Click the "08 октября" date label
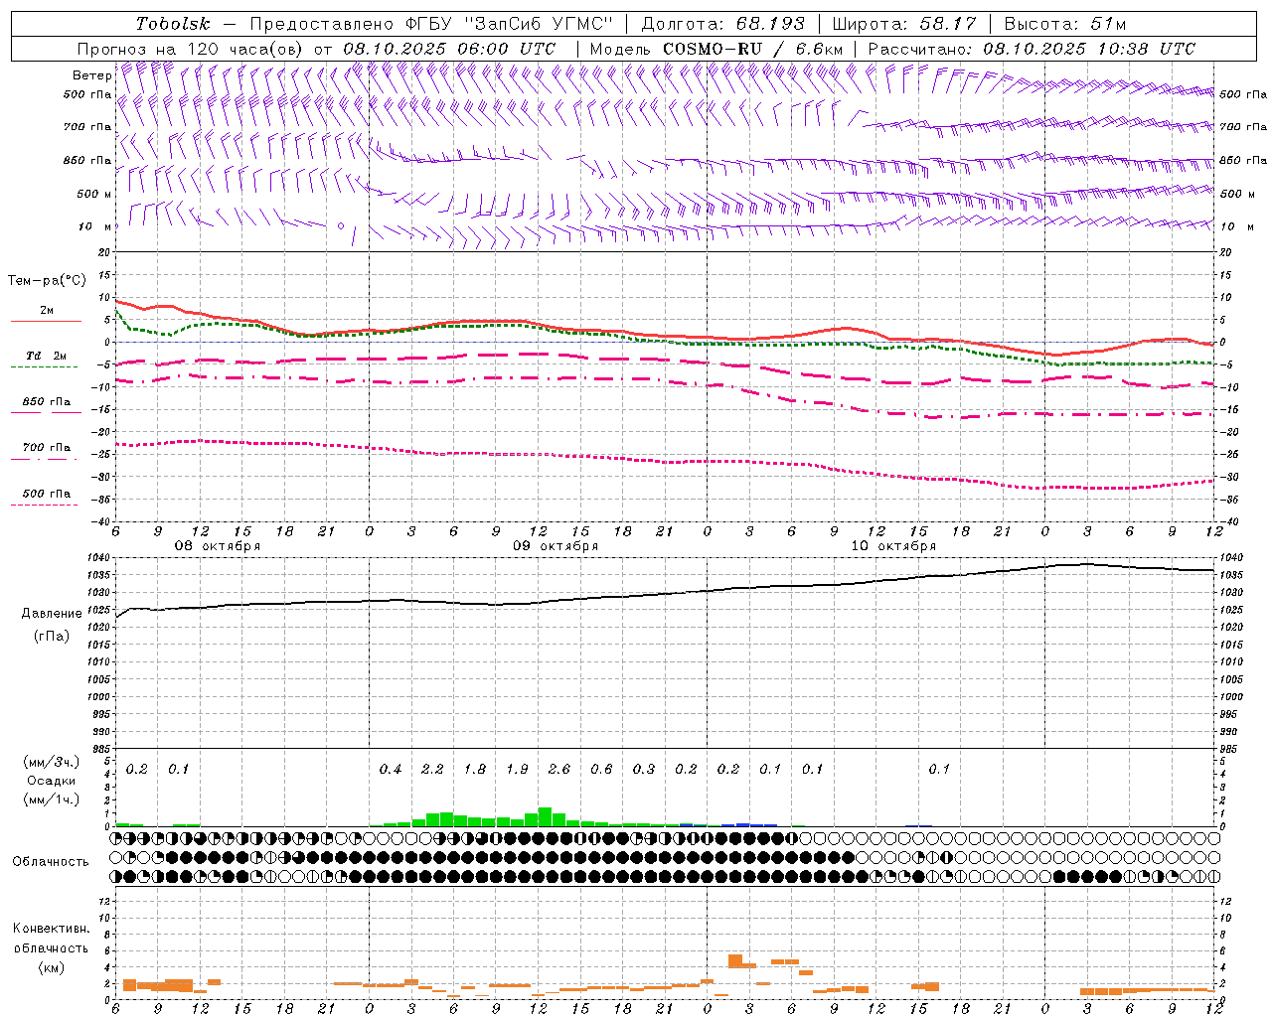Screen dimensions: 1272x1017 click(x=218, y=546)
